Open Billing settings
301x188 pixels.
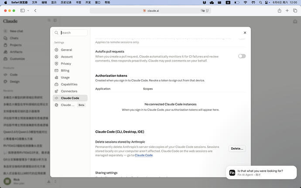pos(70,71)
